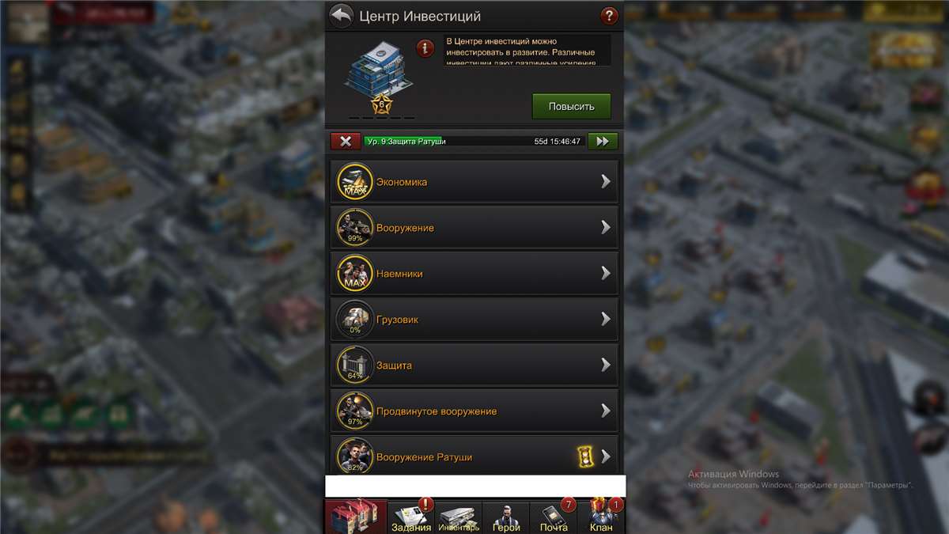The width and height of the screenshot is (949, 534).
Task: Click the Защита Ратуши research progress bar
Action: point(475,142)
